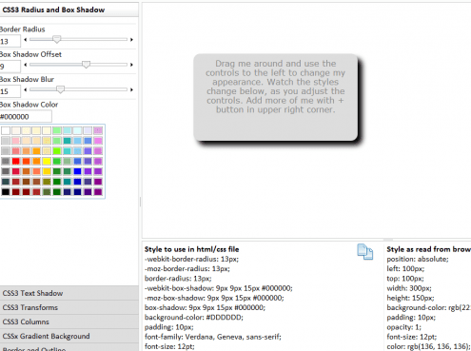Click the Border Radius slider handle

click(x=56, y=39)
